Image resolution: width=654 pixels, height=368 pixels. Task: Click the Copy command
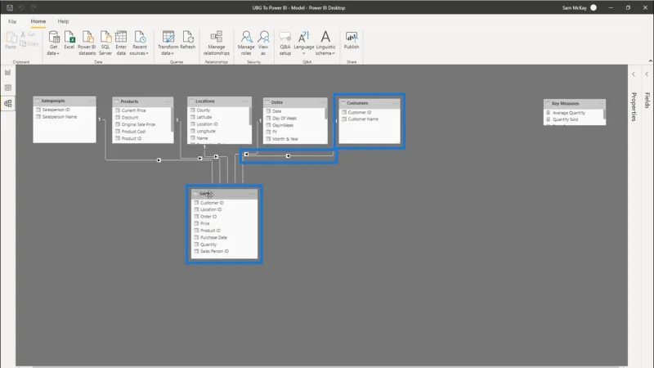point(29,43)
